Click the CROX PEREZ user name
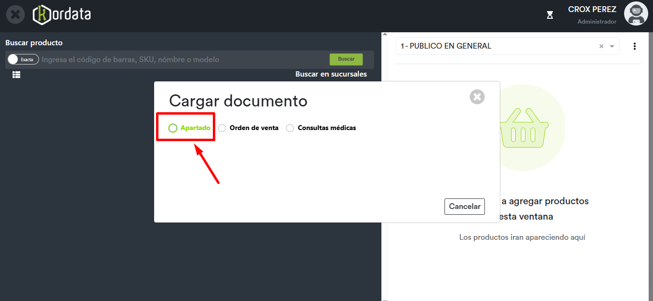The image size is (653, 301). coord(592,10)
